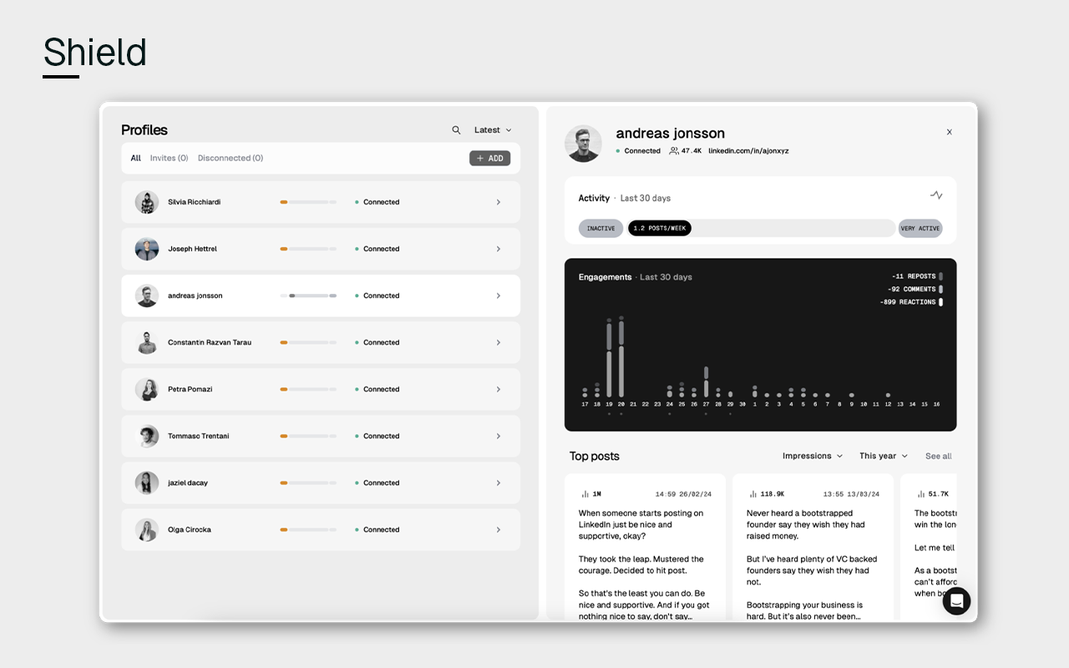This screenshot has height=668, width=1069.
Task: Open the chat support bubble
Action: (x=957, y=601)
